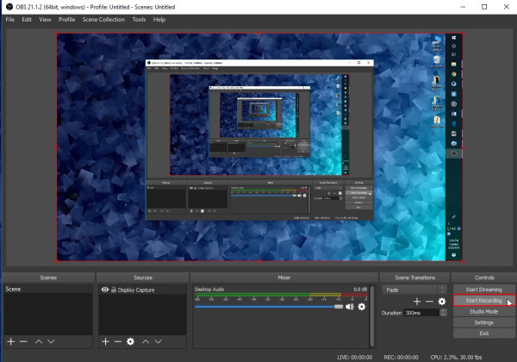Click the Desktop Audio level meter
Viewport: 517px width, 362px height.
[x=281, y=295]
